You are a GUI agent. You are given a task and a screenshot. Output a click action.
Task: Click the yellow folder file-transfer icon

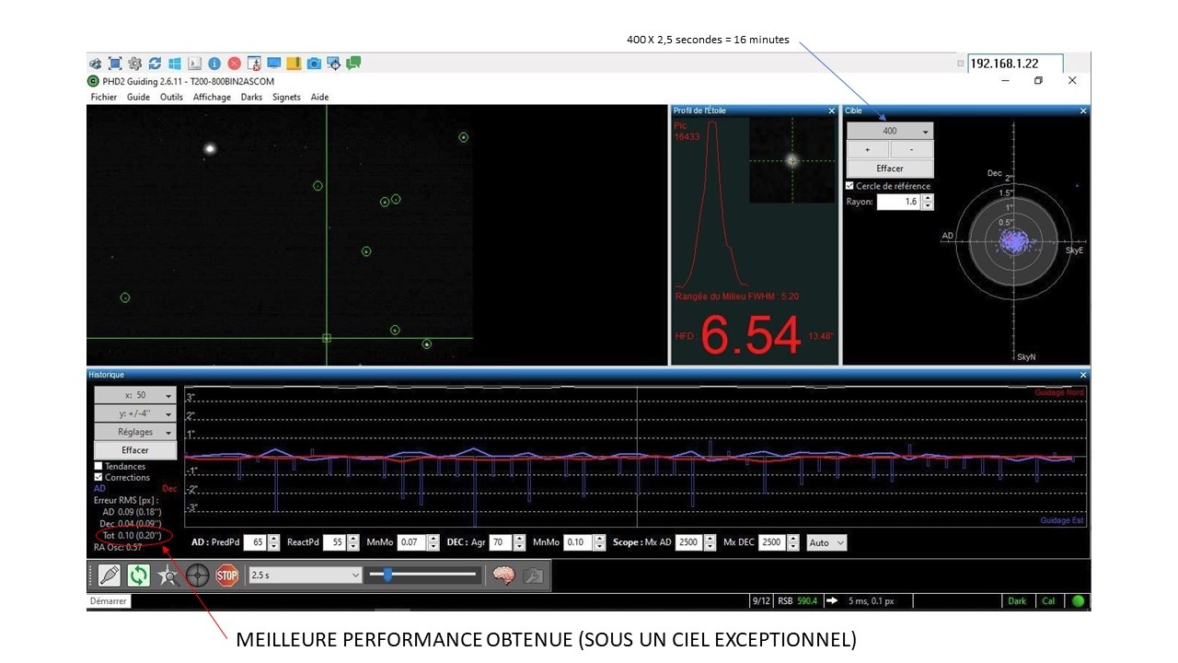[x=294, y=64]
